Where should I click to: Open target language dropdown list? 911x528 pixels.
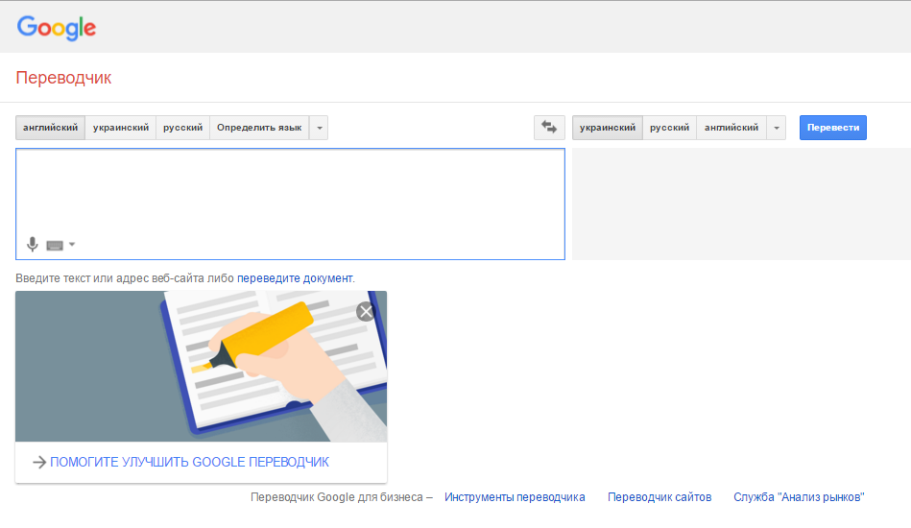(x=777, y=128)
